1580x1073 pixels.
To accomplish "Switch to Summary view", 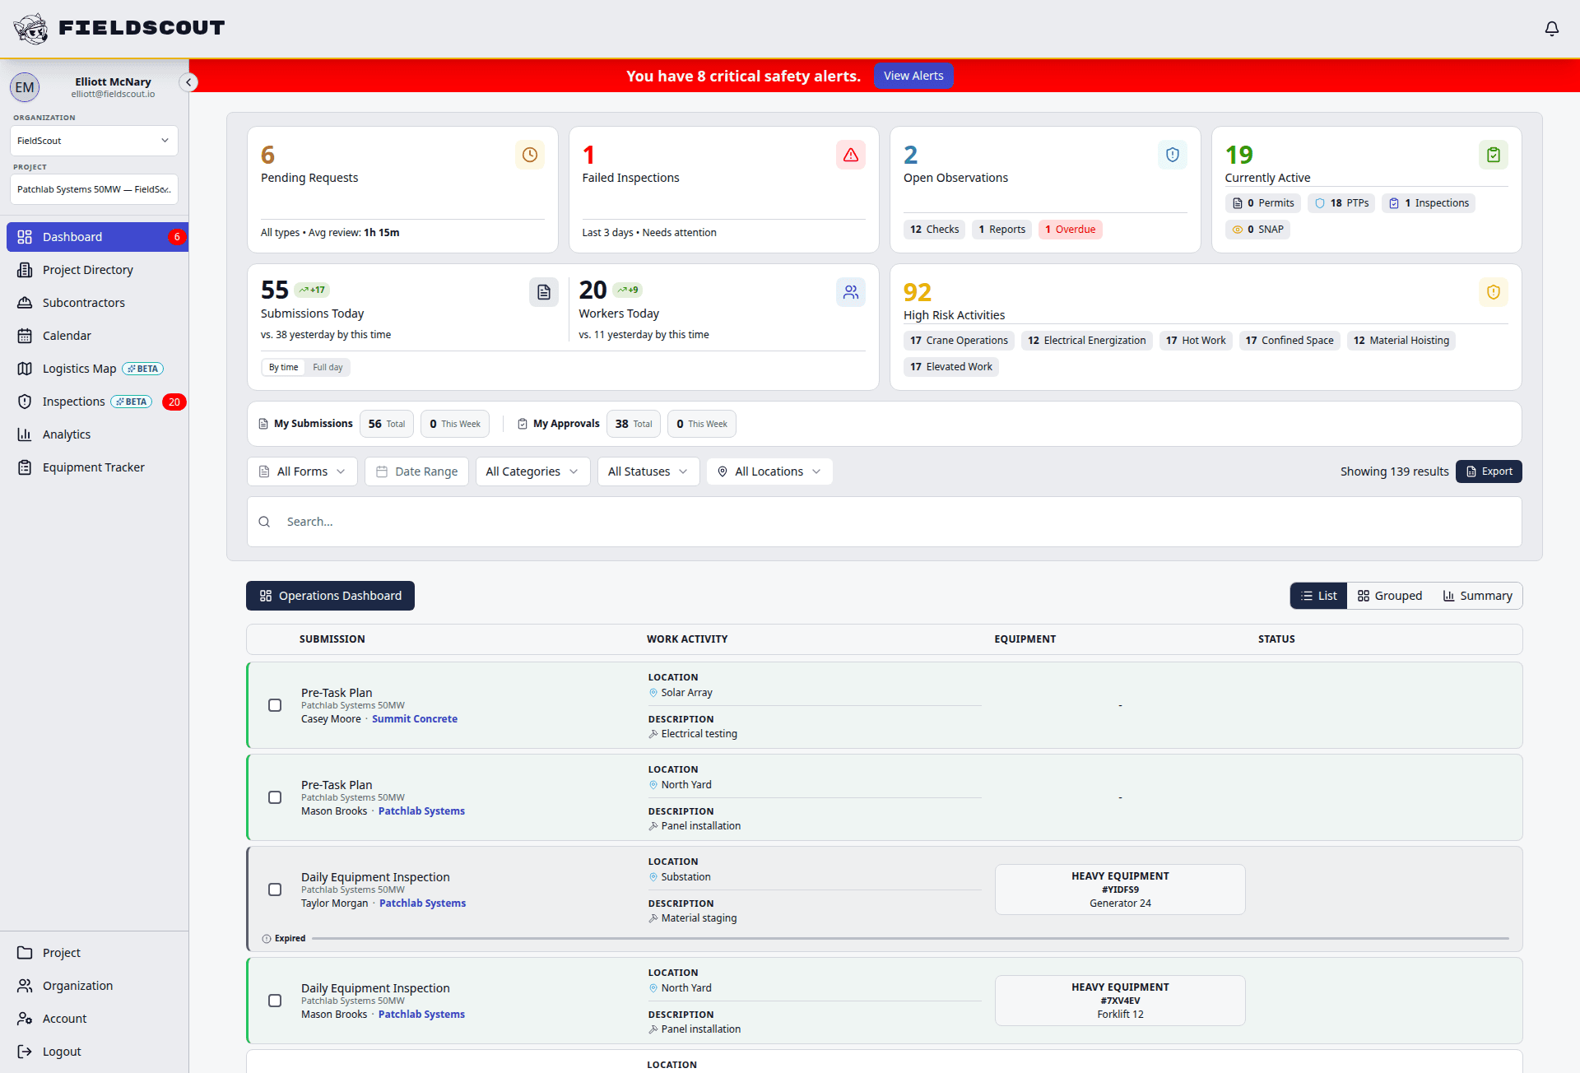I will coord(1477,596).
